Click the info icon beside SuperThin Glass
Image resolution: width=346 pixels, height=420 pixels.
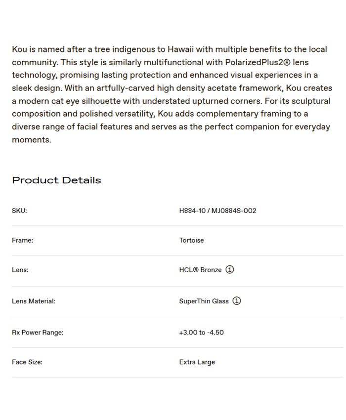pyautogui.click(x=237, y=301)
